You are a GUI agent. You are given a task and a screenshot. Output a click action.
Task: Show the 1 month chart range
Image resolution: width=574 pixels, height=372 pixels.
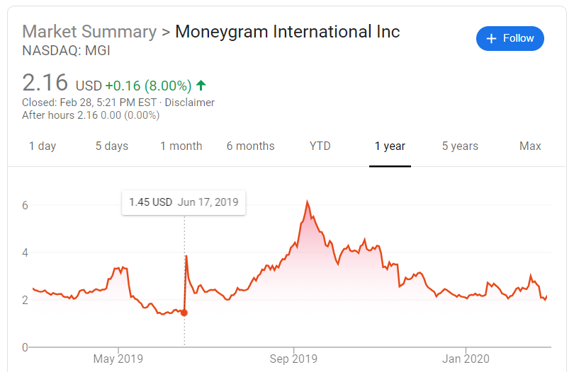coord(181,146)
